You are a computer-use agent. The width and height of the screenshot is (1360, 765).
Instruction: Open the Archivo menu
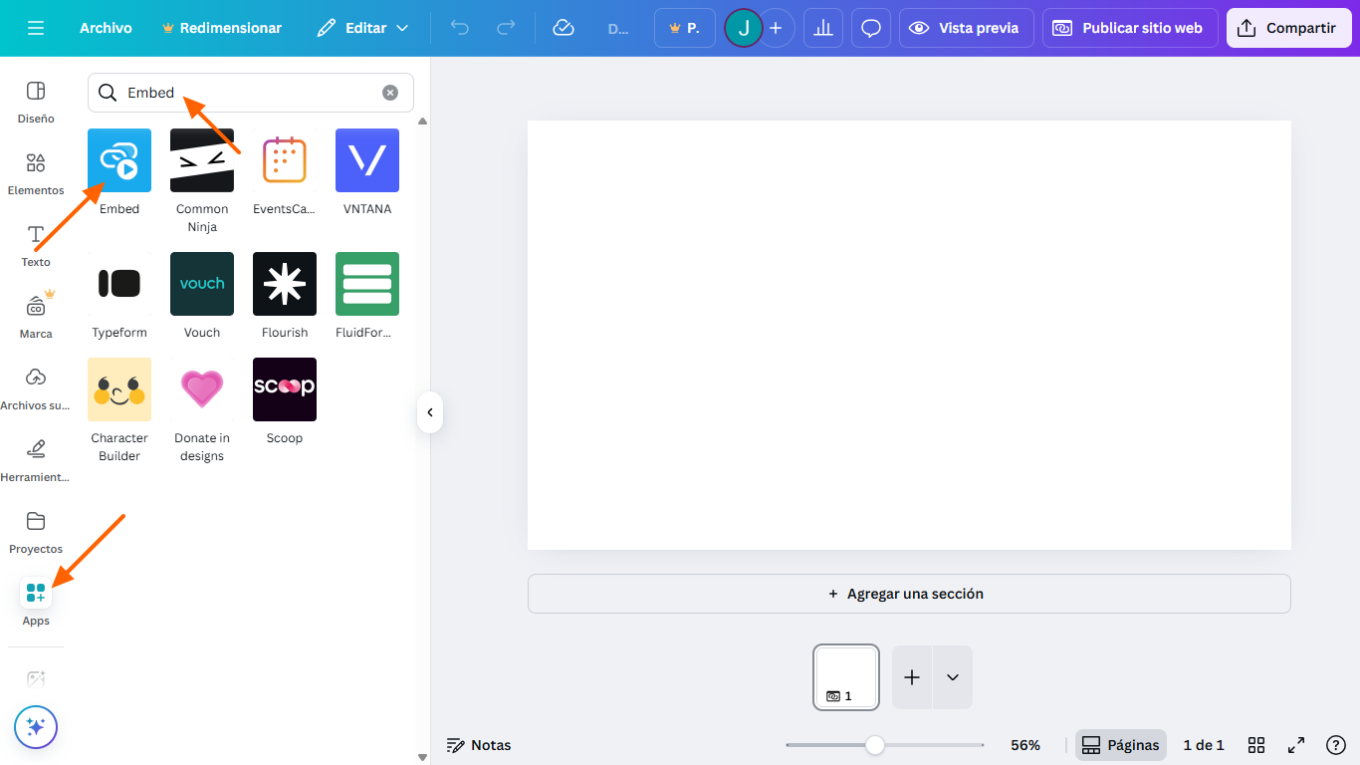point(106,28)
